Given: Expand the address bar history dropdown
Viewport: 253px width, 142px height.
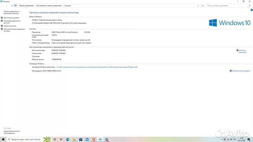Looking at the screenshot, I should 198,6.
